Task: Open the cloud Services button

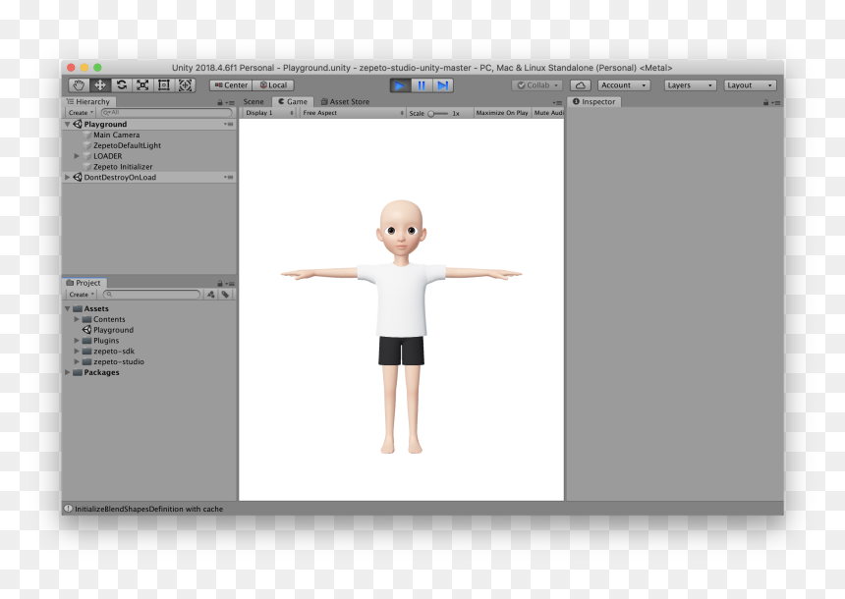Action: 581,85
